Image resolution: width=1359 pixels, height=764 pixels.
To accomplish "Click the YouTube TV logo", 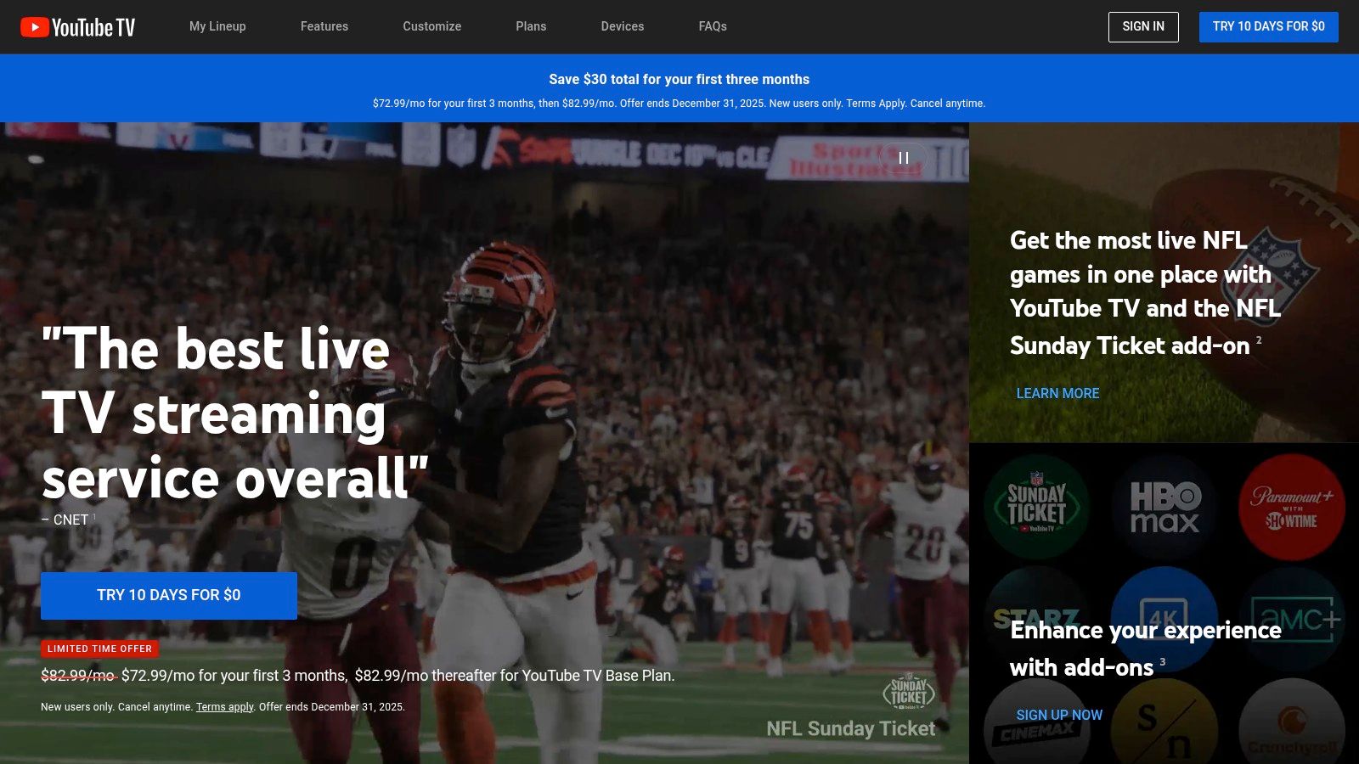I will click(76, 26).
